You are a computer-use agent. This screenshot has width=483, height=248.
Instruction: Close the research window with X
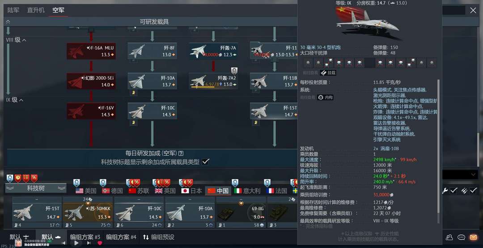473,10
